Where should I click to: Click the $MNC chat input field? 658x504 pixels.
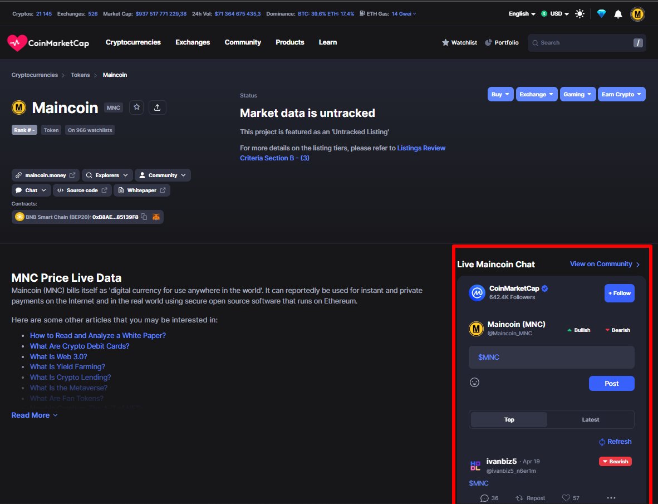tap(552, 358)
